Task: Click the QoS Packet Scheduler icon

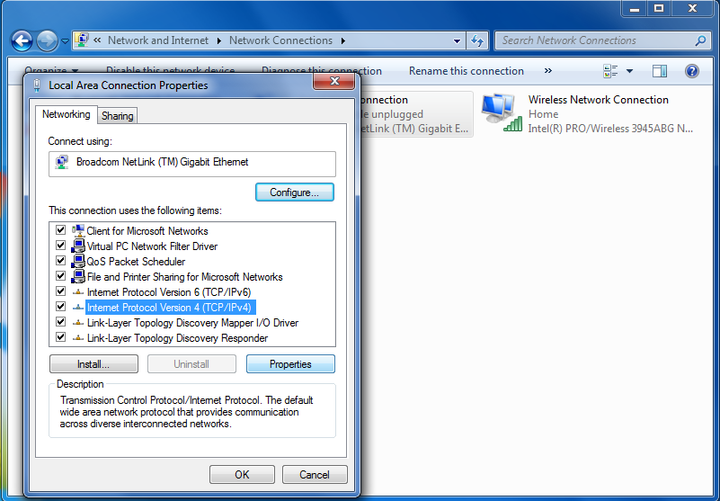Action: pyautogui.click(x=78, y=261)
